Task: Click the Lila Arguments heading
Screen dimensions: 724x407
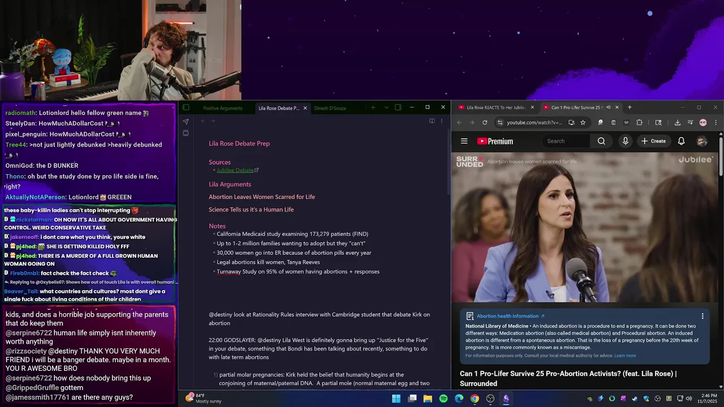Action: 230,184
